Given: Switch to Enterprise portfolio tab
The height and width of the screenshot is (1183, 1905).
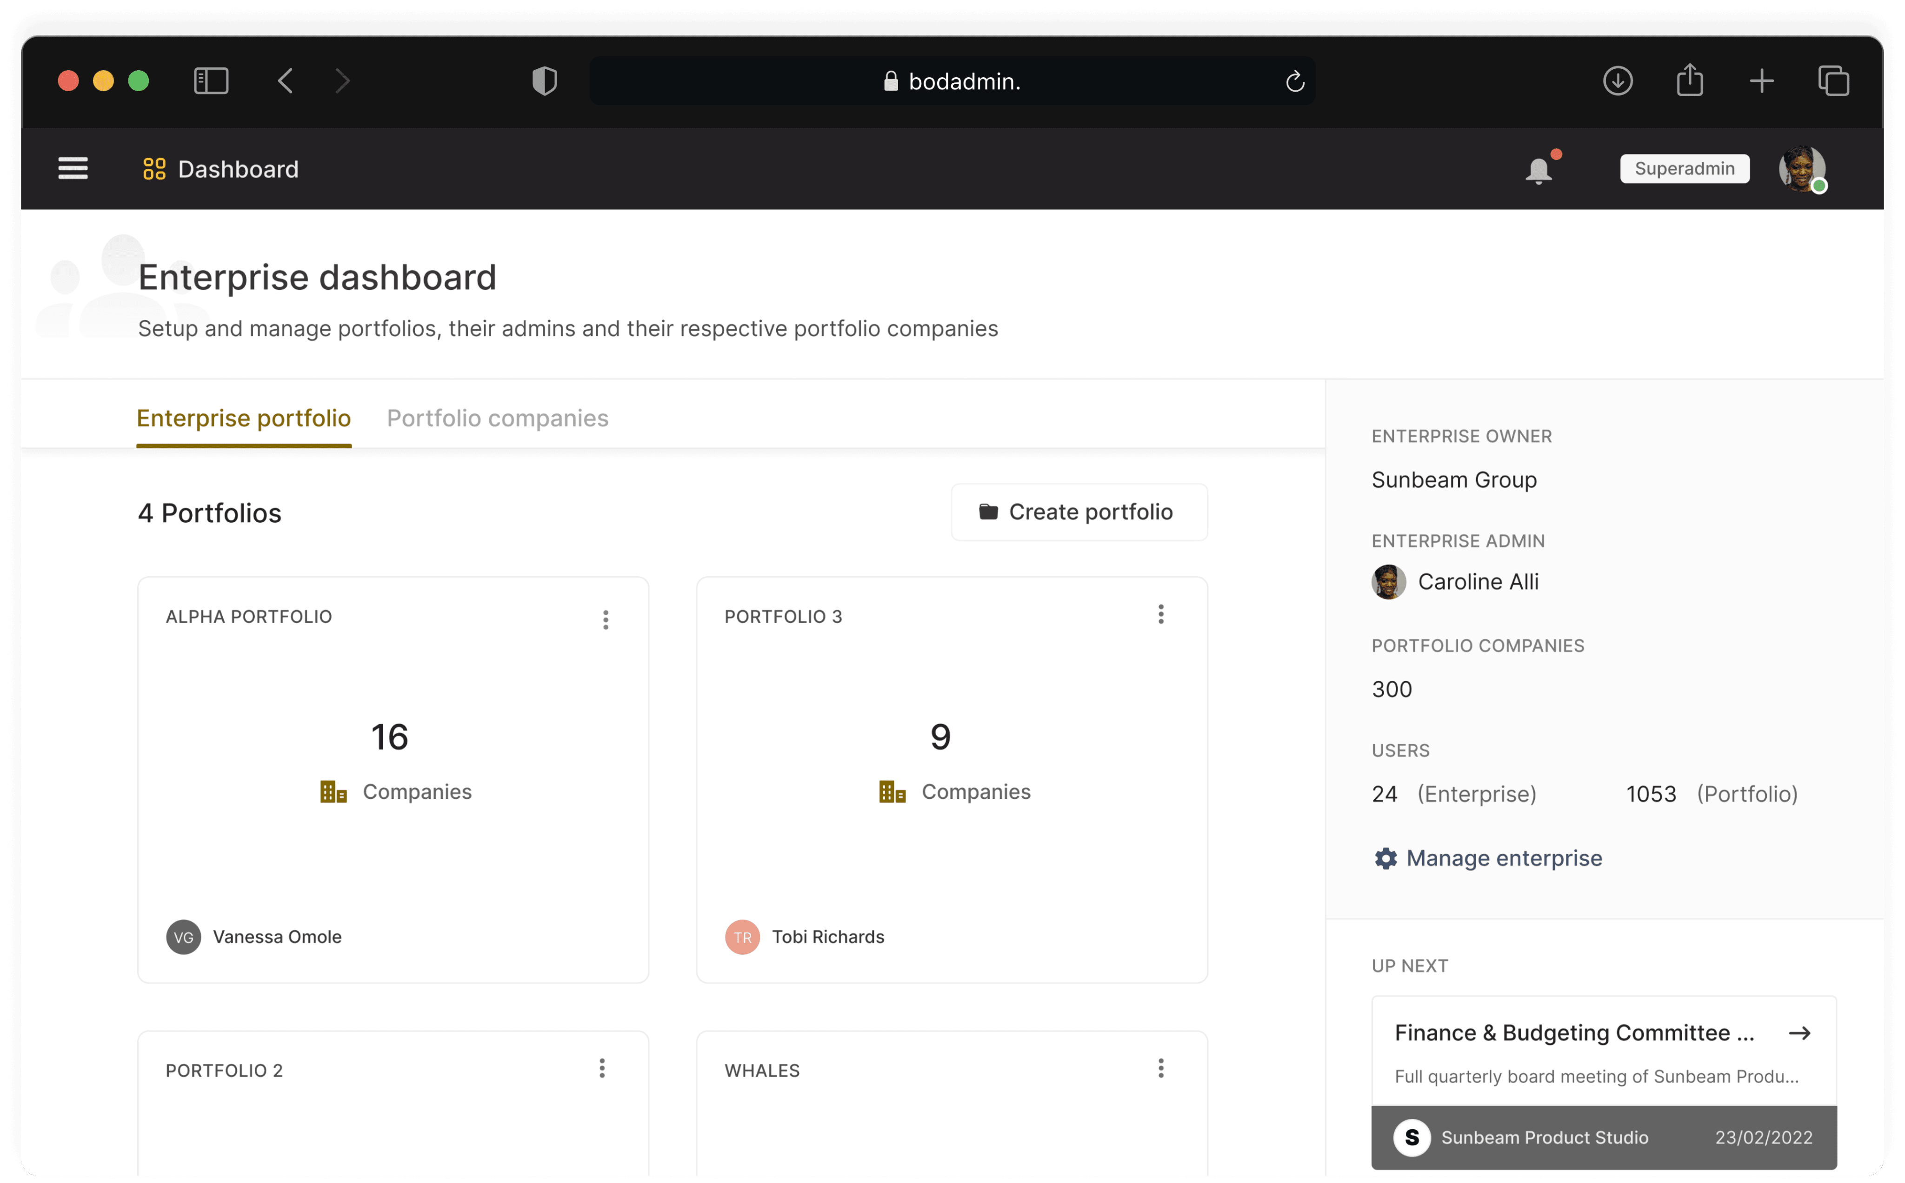Looking at the screenshot, I should (x=243, y=418).
